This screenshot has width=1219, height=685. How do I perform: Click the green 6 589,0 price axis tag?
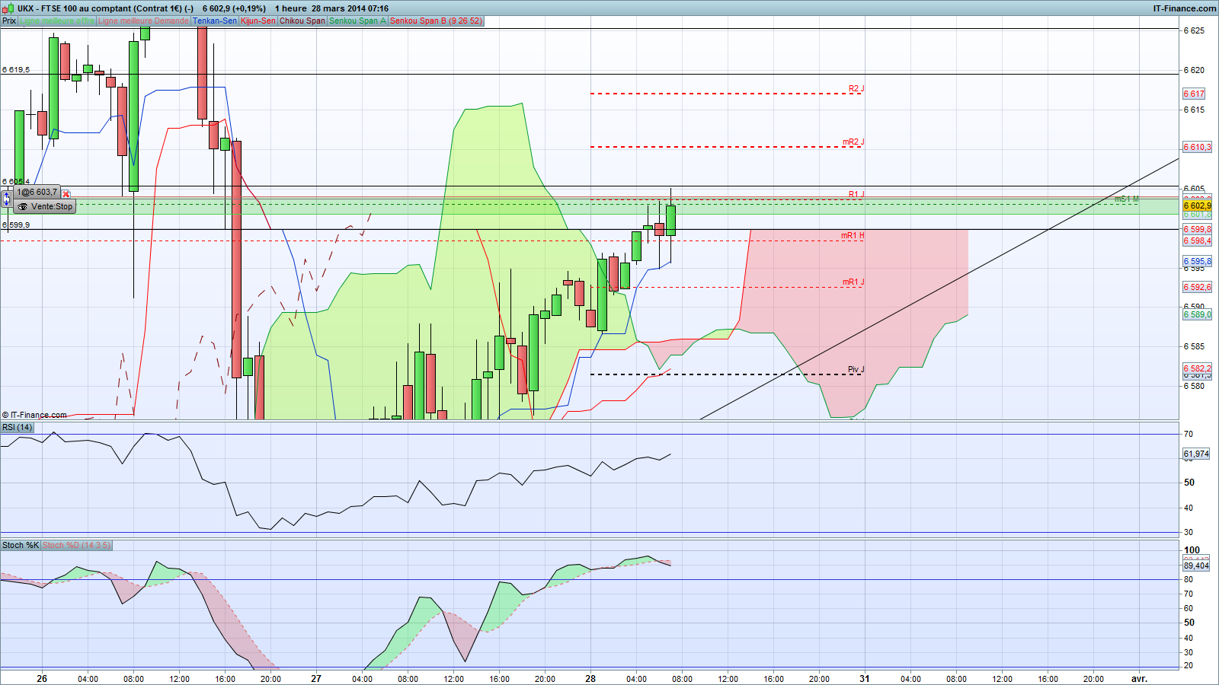tap(1197, 314)
